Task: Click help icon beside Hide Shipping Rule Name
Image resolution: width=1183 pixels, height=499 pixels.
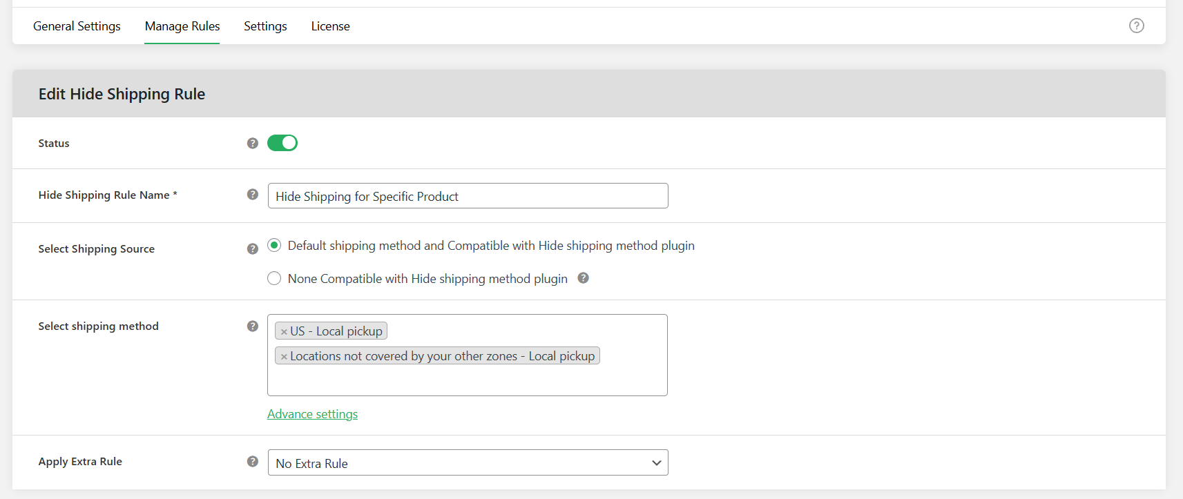Action: (x=253, y=195)
